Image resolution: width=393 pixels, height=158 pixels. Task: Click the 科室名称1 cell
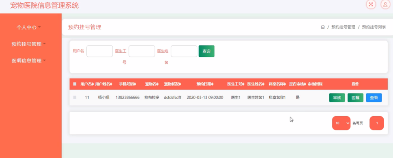point(277,97)
